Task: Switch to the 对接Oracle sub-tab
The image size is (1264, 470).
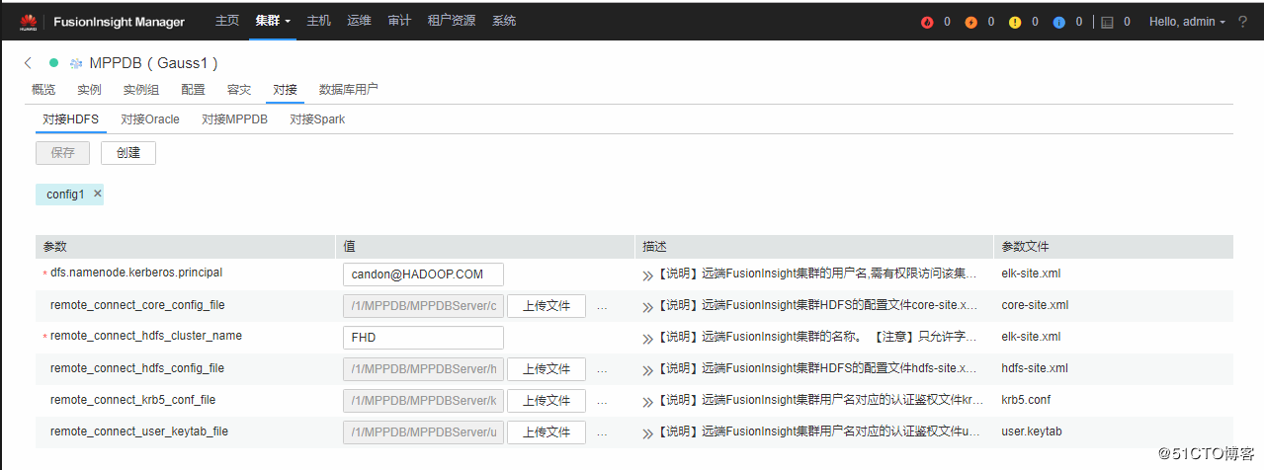Action: click(x=150, y=119)
